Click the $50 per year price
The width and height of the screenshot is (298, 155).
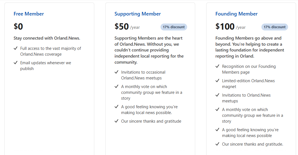tap(122, 27)
